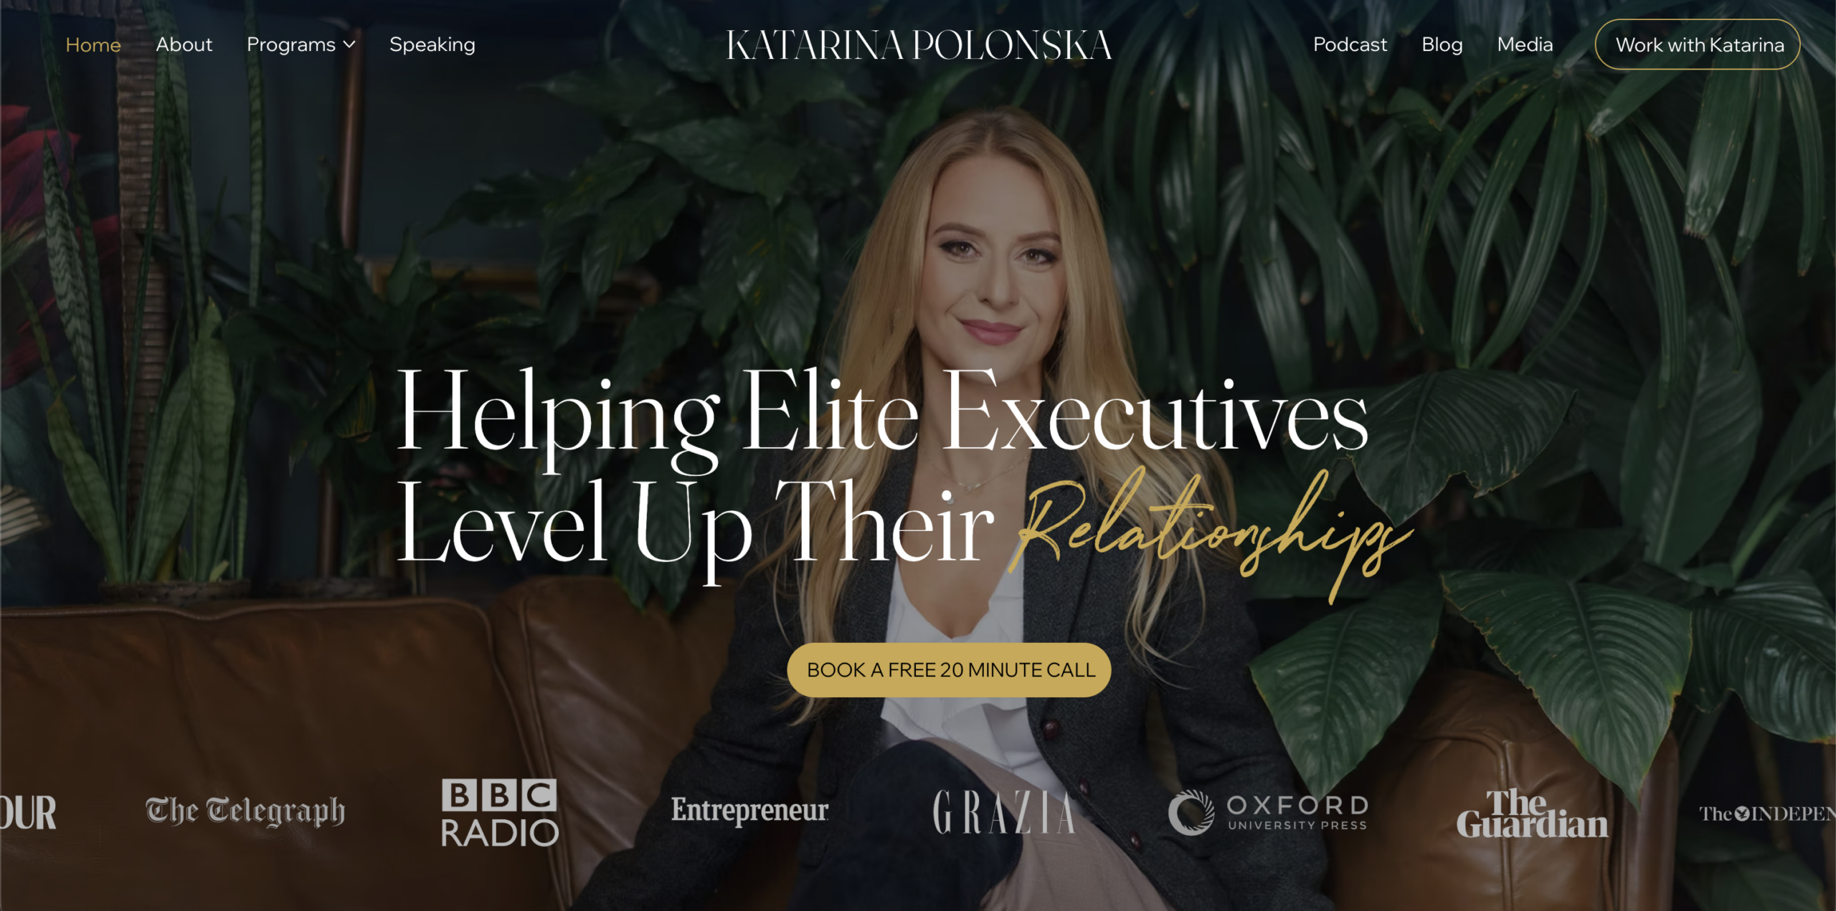Click The Independent logo

tap(1767, 814)
